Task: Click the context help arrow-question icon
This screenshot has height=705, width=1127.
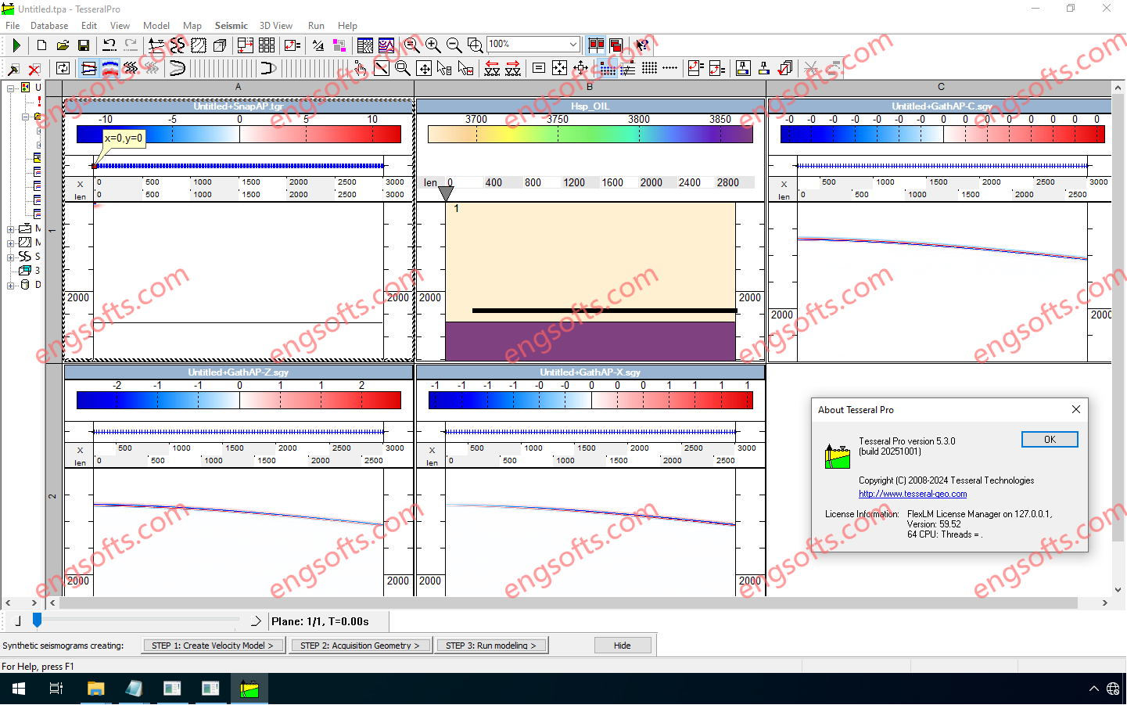Action: pos(642,45)
